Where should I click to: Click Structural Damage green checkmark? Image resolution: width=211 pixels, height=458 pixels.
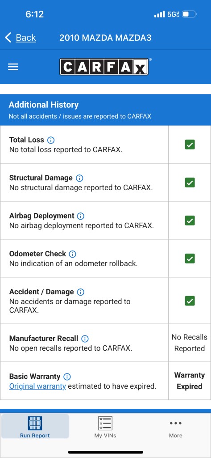click(190, 182)
